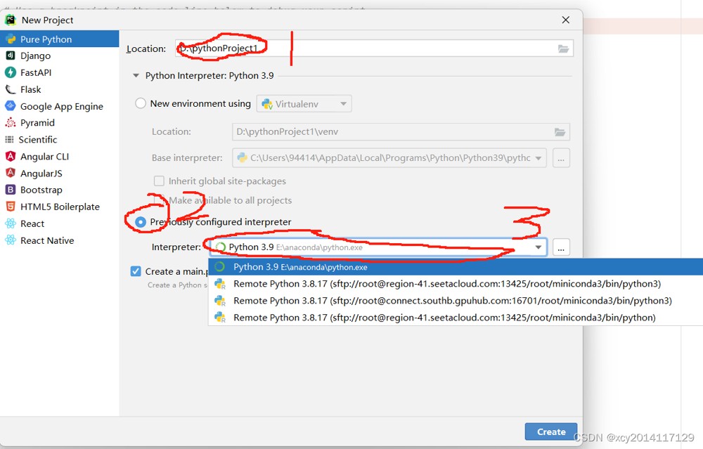The image size is (703, 449).
Task: Click the React atom icon
Action: [11, 223]
